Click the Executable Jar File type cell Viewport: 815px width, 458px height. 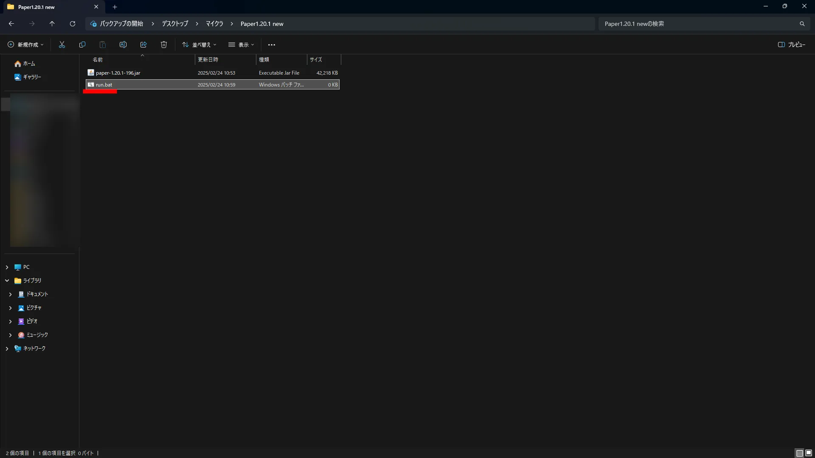[x=279, y=73]
